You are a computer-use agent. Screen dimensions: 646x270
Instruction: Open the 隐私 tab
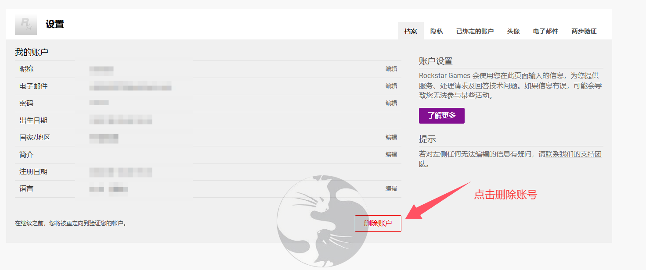[x=437, y=31]
